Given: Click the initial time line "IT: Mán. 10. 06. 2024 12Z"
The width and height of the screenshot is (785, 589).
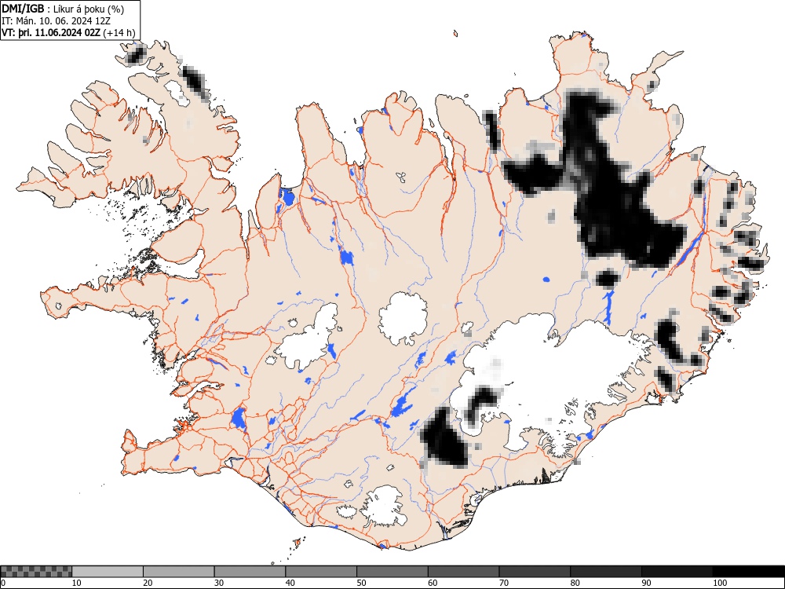Looking at the screenshot, I should [x=56, y=21].
